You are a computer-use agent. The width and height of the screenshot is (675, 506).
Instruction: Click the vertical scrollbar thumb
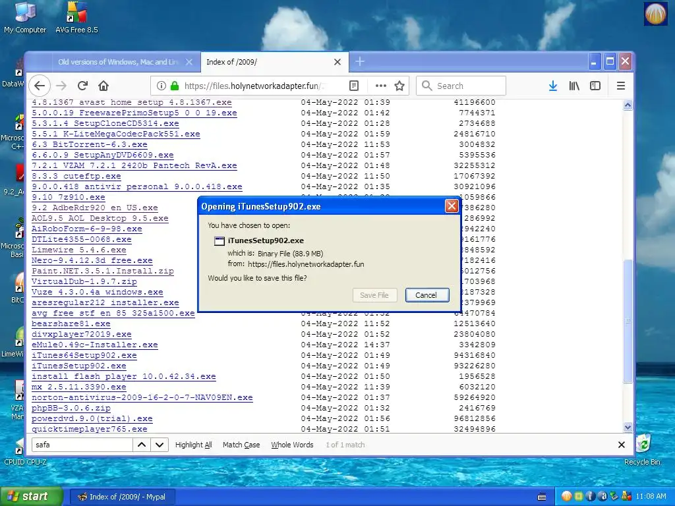click(x=628, y=321)
